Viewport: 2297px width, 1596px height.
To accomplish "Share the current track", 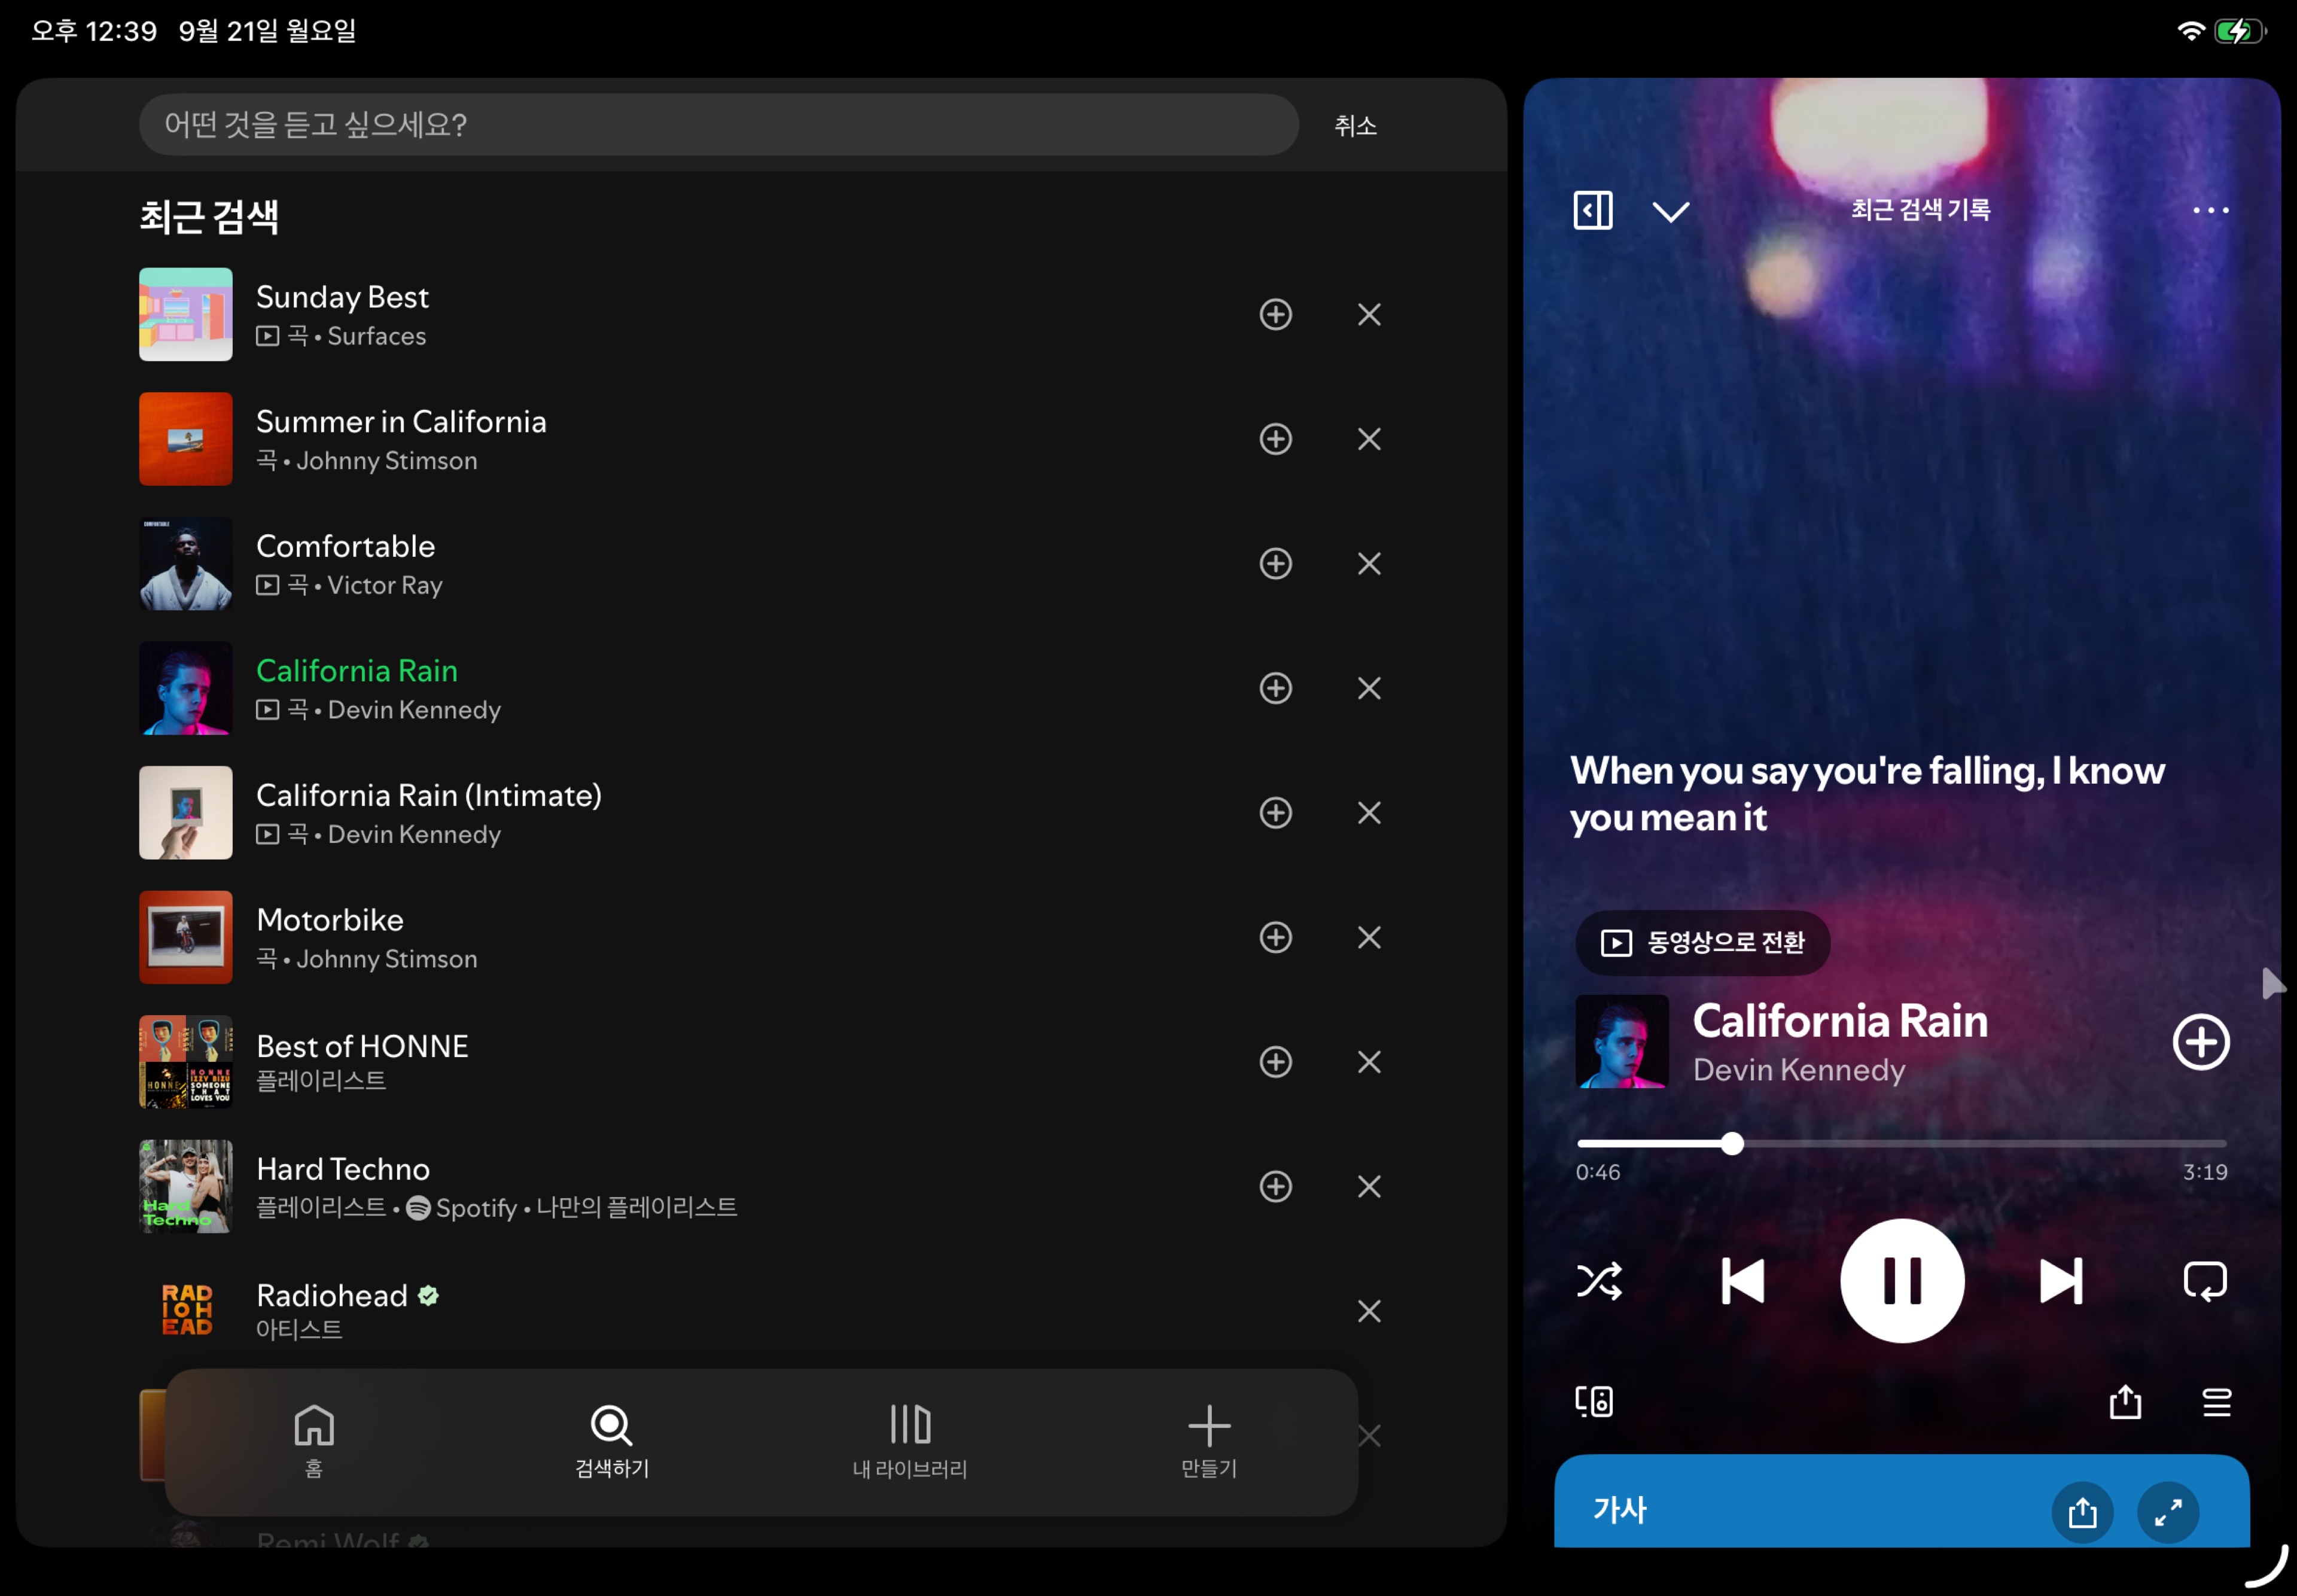I will click(x=2125, y=1401).
